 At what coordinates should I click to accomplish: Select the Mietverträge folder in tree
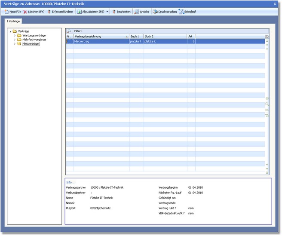pyautogui.click(x=31, y=44)
